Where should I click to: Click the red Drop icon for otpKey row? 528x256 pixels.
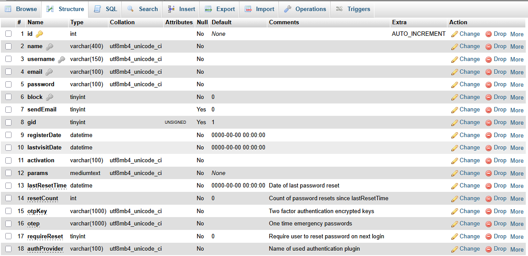(489, 211)
